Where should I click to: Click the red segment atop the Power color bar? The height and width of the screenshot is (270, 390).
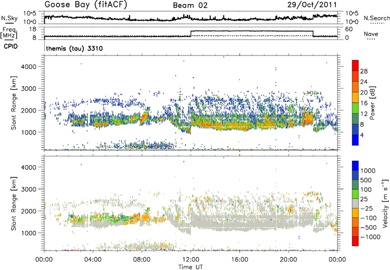(355, 65)
